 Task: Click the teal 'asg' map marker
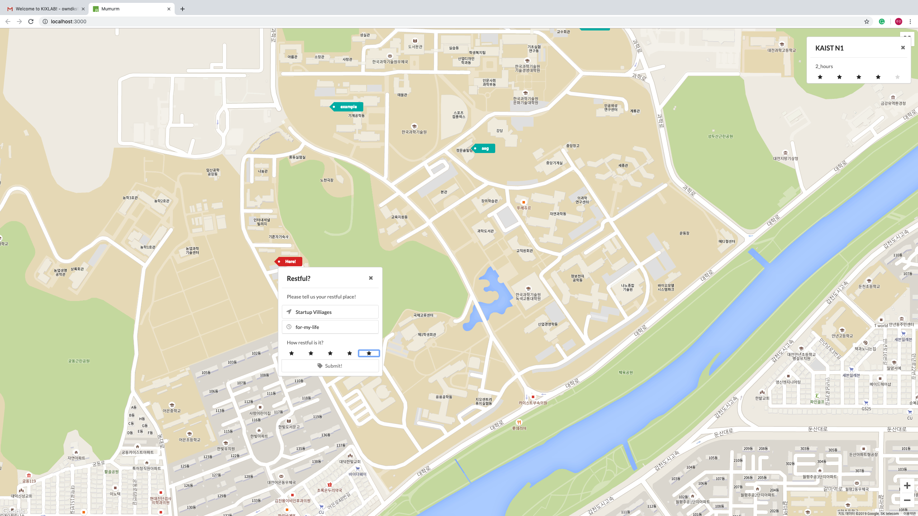point(484,148)
